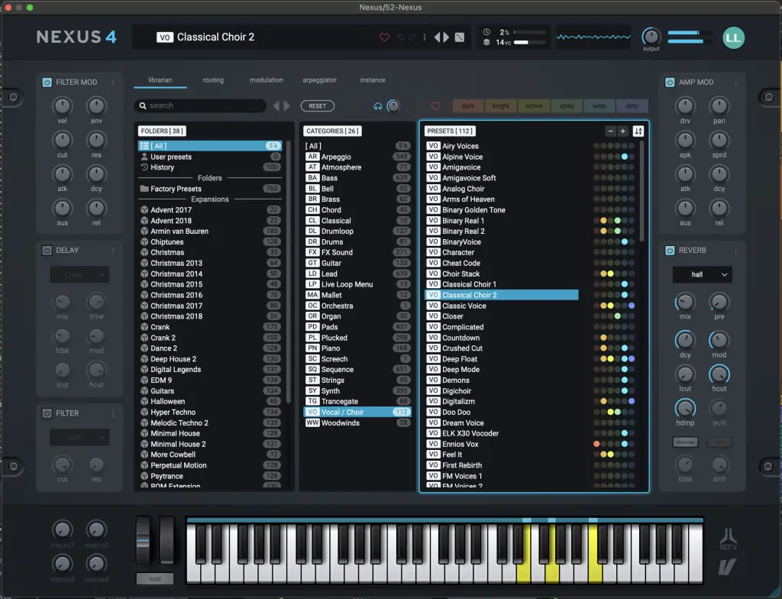Go to previous search result arrow
Viewport: 782px width, 599px height.
(276, 106)
